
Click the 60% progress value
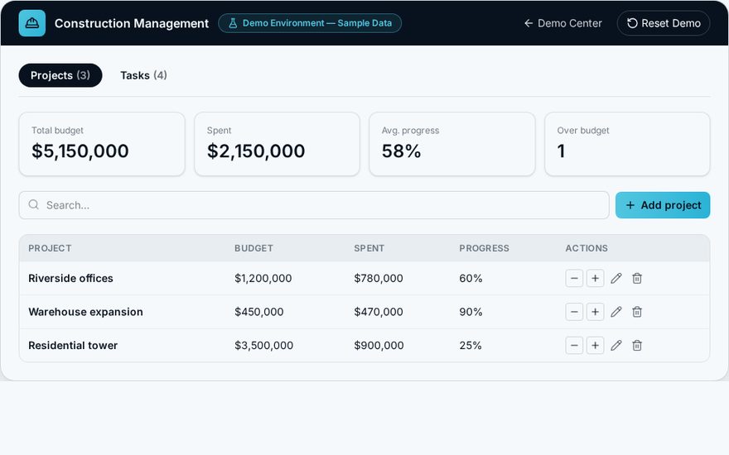tap(471, 279)
